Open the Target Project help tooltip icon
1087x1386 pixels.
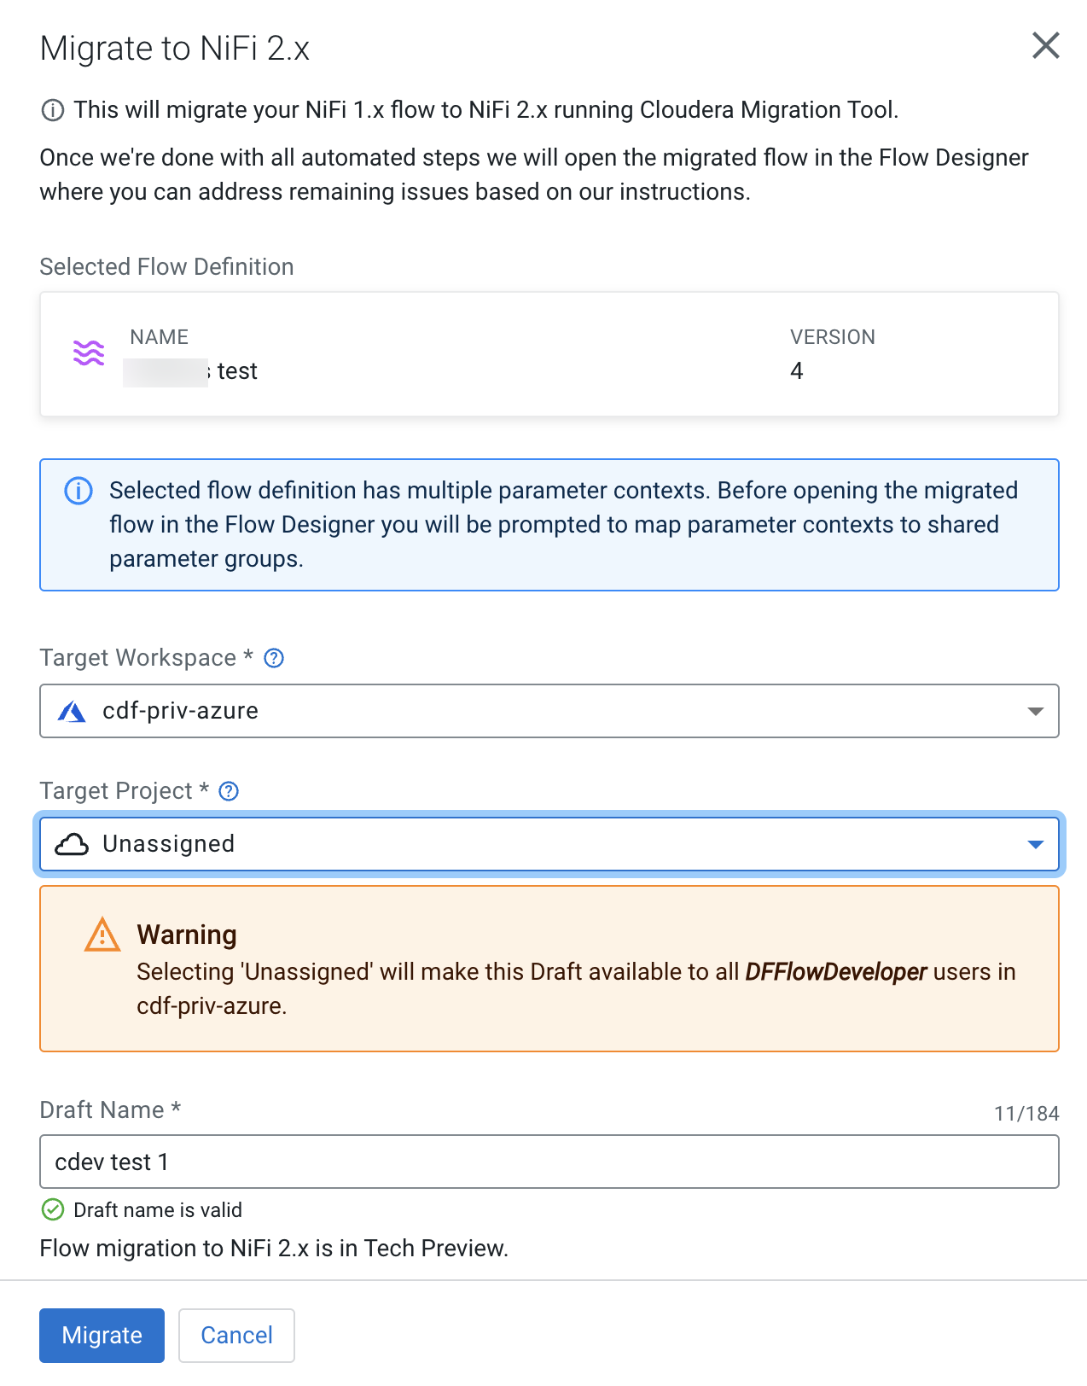[229, 791]
